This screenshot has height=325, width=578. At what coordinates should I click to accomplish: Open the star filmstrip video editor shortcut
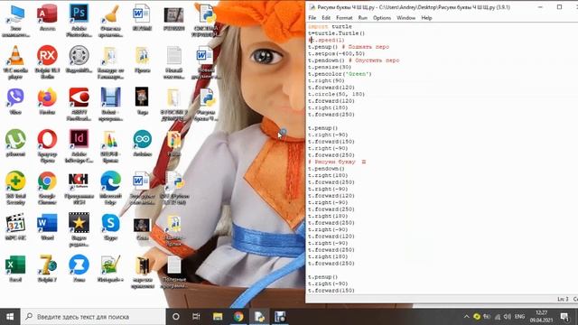[x=79, y=230]
